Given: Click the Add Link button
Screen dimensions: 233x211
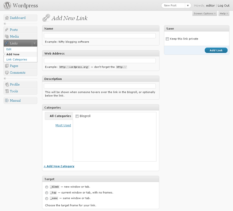Looking at the screenshot, I should (x=216, y=50).
